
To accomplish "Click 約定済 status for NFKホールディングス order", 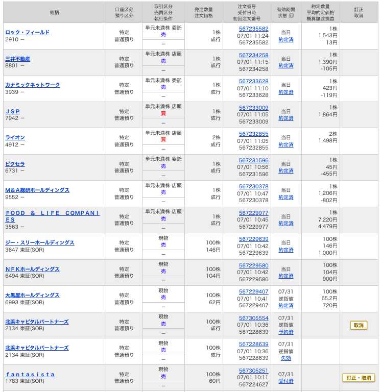I will (x=286, y=276).
